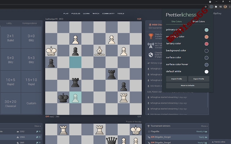
Task: Open GM player link below the featured board
Action: (x=50, y=117)
